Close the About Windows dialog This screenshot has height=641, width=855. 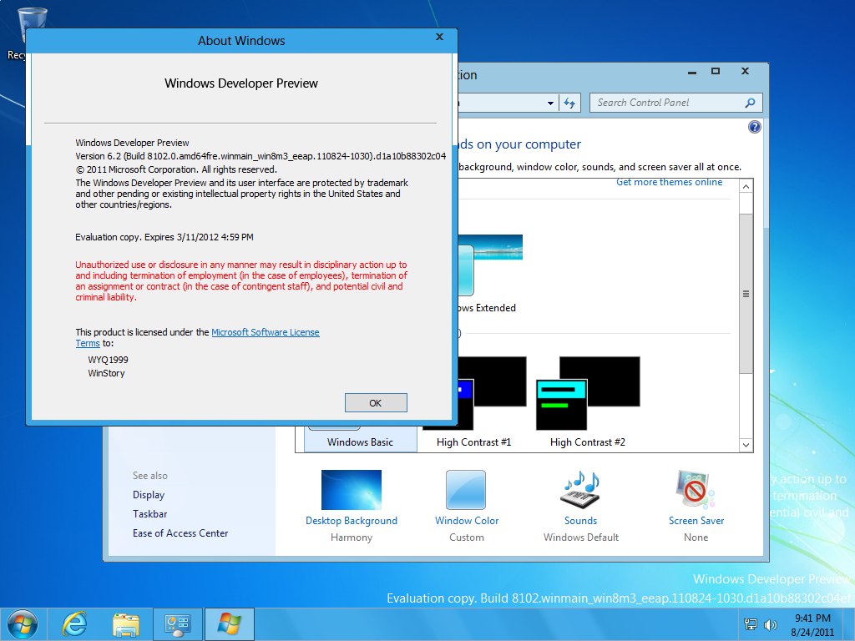tap(439, 37)
